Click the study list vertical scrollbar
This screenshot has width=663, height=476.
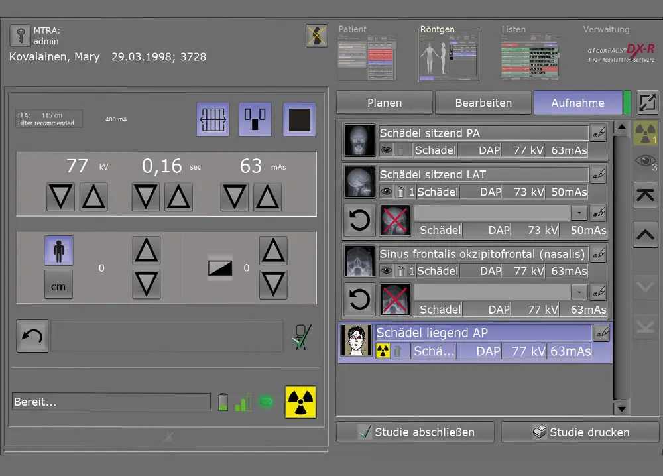(x=621, y=265)
